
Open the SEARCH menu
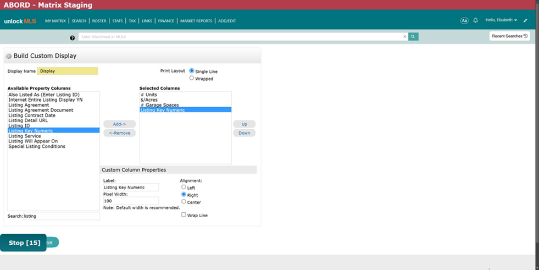point(79,21)
